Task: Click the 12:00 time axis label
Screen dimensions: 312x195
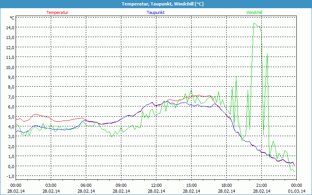Action: (x=156, y=185)
